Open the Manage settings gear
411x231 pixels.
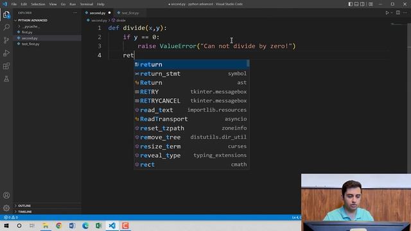pos(6,208)
